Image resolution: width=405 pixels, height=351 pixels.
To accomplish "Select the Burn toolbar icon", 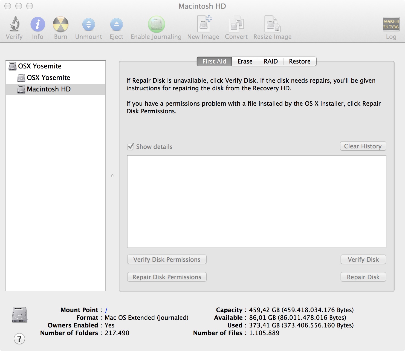I will coord(60,24).
